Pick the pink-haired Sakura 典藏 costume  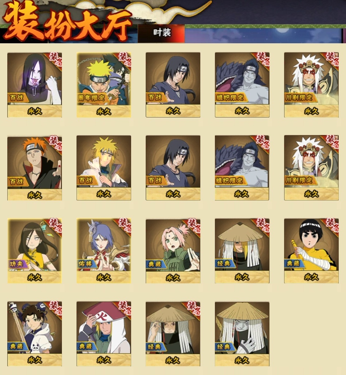pos(173,251)
